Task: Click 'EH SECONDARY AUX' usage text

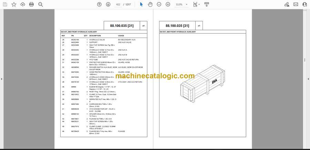Action: [127, 40]
